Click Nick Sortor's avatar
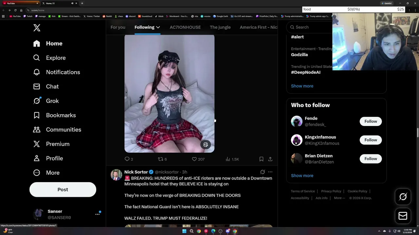Image resolution: width=419 pixels, height=235 pixels. 116,175
